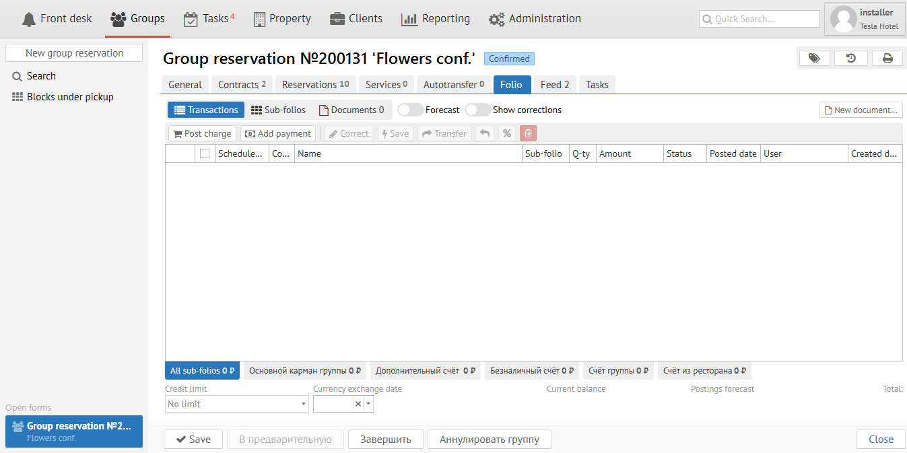Open the history icon button

pyautogui.click(x=850, y=59)
